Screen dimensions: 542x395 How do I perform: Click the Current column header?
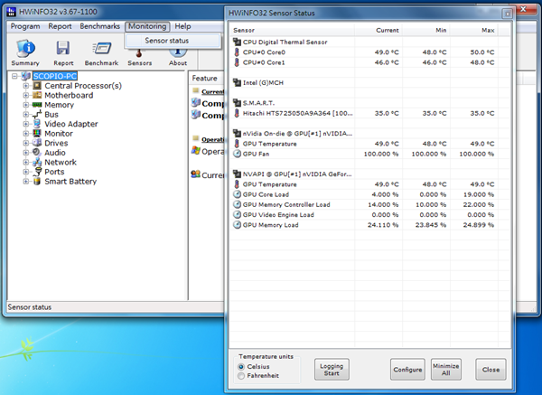(387, 30)
